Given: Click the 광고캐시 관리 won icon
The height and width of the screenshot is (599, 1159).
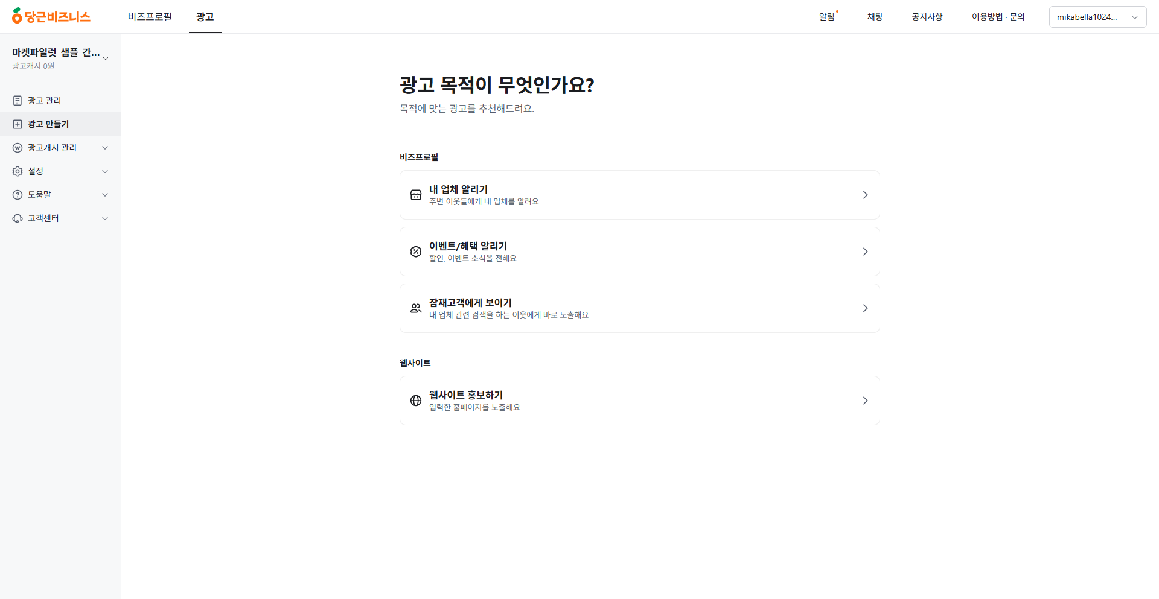Looking at the screenshot, I should tap(18, 148).
